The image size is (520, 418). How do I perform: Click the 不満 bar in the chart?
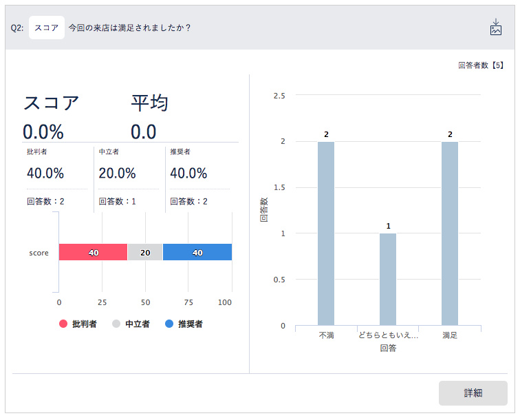click(x=326, y=233)
